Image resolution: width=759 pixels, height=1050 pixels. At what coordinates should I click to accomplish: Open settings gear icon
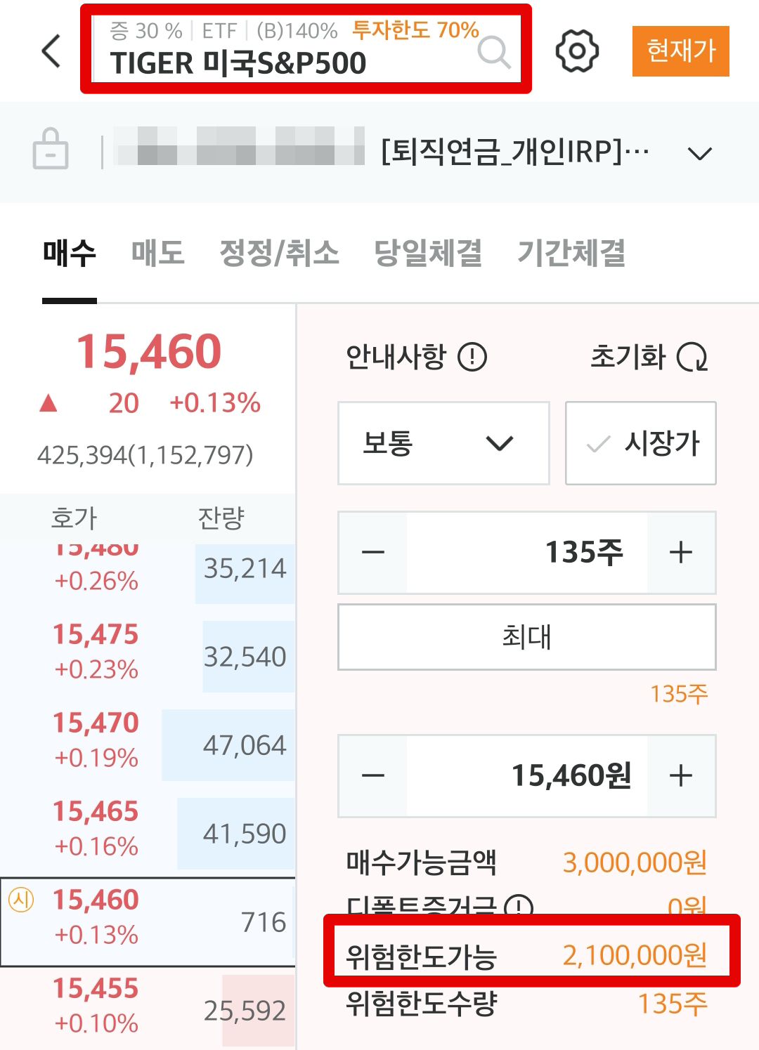[x=577, y=51]
